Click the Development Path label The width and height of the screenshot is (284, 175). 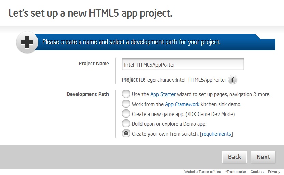pyautogui.click(x=88, y=94)
